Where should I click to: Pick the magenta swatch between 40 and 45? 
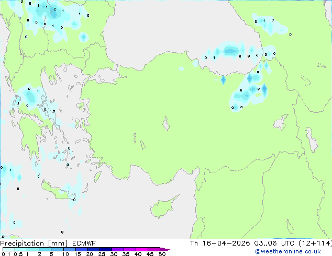[142, 249]
